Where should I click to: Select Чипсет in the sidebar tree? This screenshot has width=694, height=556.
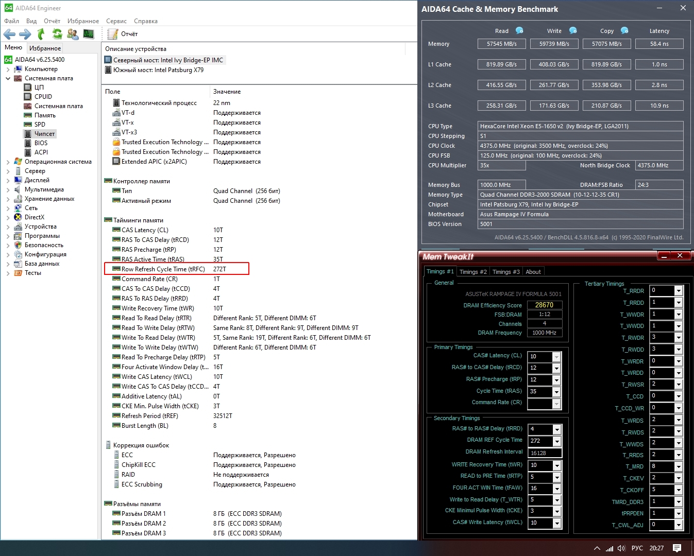pos(44,134)
